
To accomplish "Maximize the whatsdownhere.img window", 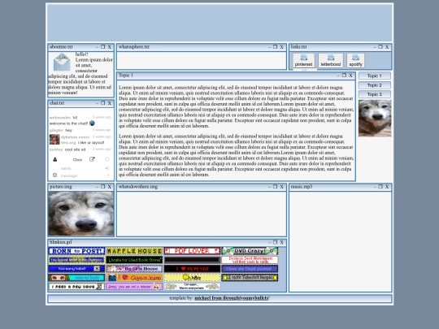I will click(x=275, y=187).
